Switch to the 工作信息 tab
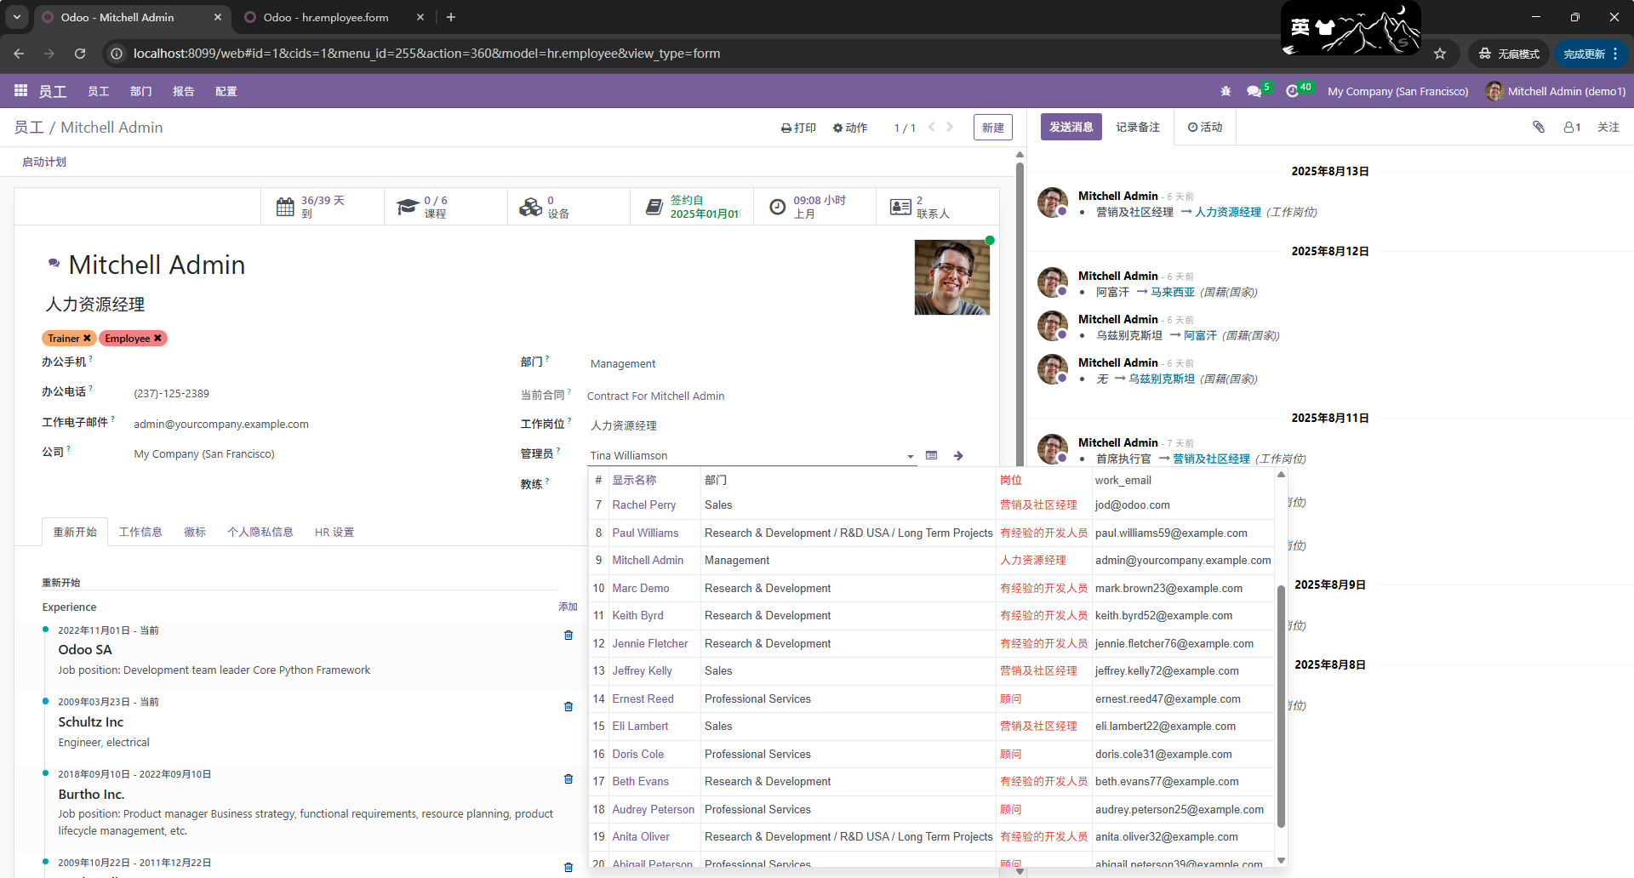The image size is (1634, 878). point(140,532)
